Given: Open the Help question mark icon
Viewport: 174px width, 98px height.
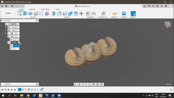Looking at the screenshot, I should tap(166, 6).
